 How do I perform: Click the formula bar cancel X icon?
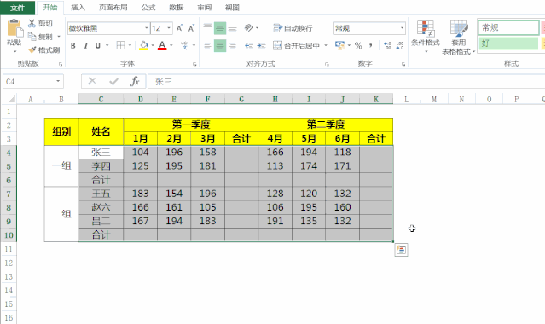92,81
